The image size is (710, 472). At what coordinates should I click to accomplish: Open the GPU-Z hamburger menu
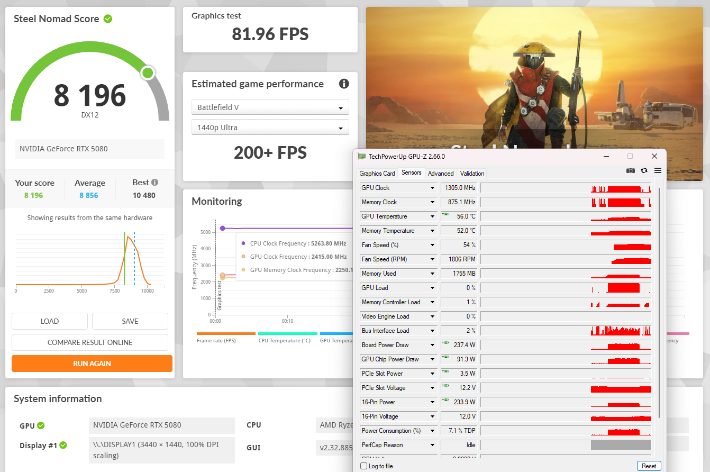[x=658, y=171]
